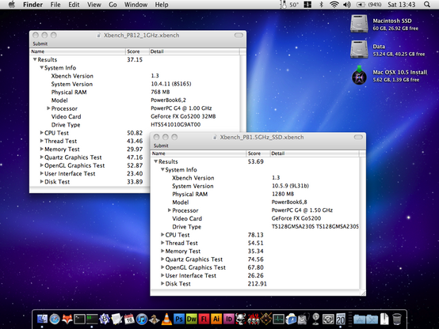Open the Go menu
The width and height of the screenshot is (439, 329).
coord(113,5)
